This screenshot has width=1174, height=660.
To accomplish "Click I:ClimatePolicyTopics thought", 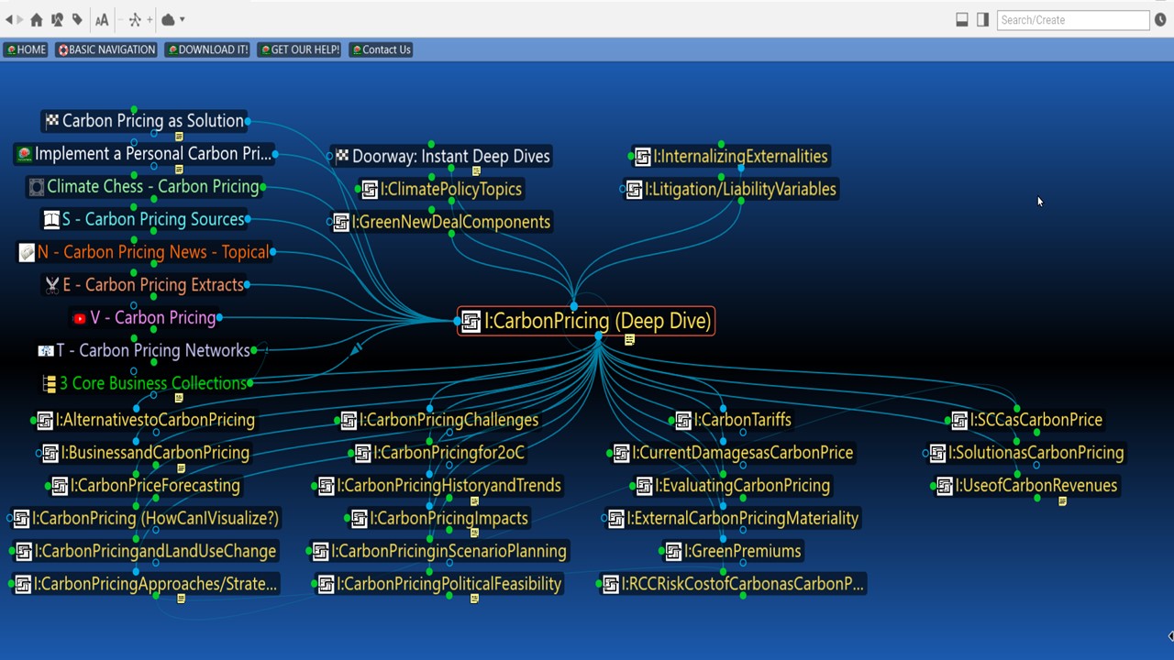I will (441, 189).
